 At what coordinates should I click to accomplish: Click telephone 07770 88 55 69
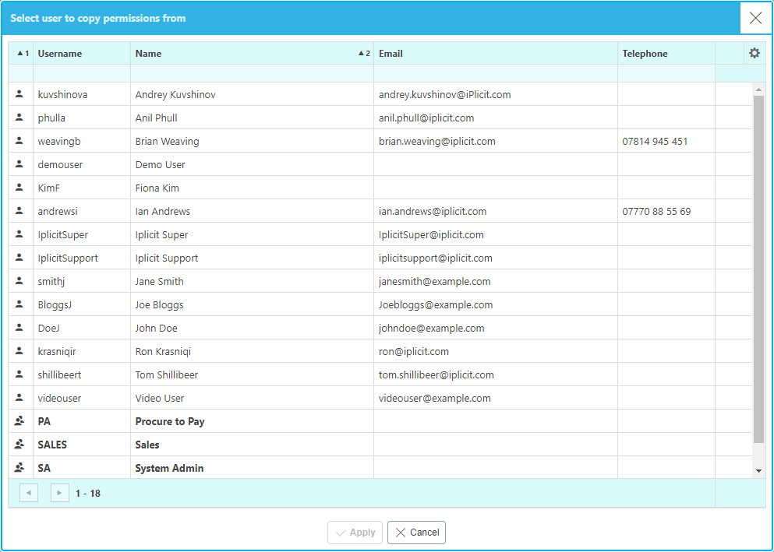coord(656,212)
